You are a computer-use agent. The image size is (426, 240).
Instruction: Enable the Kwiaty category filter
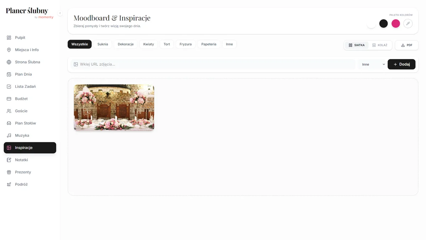coord(148,44)
